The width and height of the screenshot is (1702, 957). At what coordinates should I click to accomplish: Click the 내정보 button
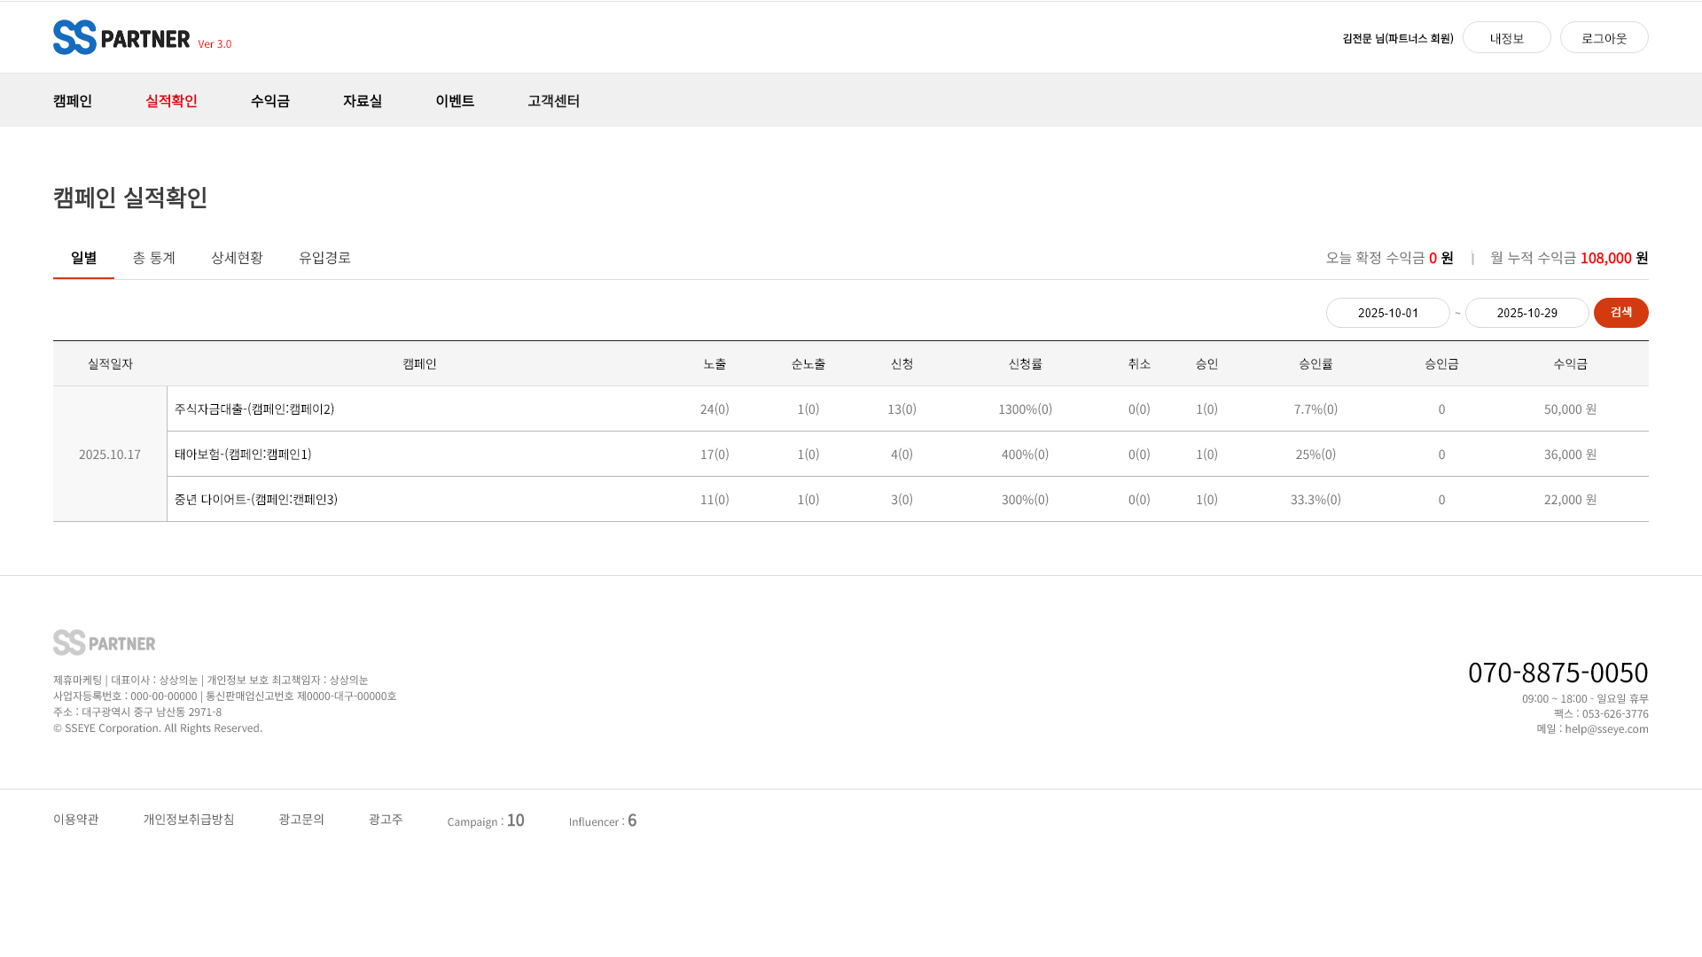click(x=1506, y=38)
